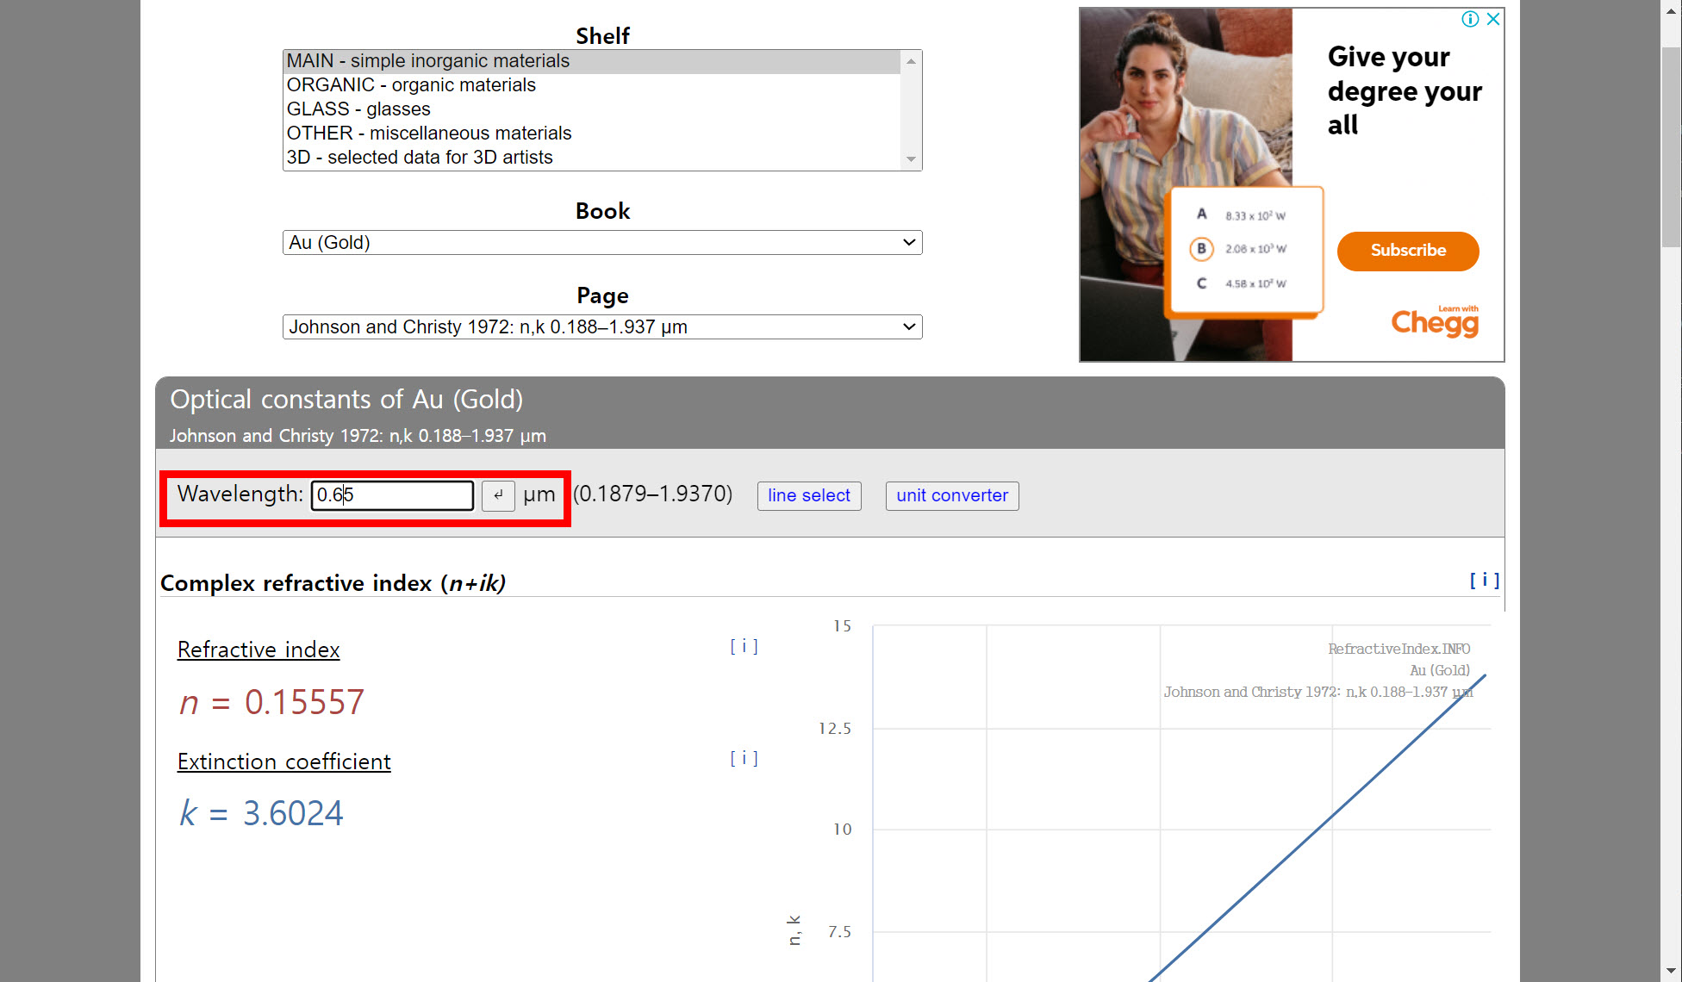1682x982 pixels.
Task: Click the Refractive index link
Action: tap(259, 649)
